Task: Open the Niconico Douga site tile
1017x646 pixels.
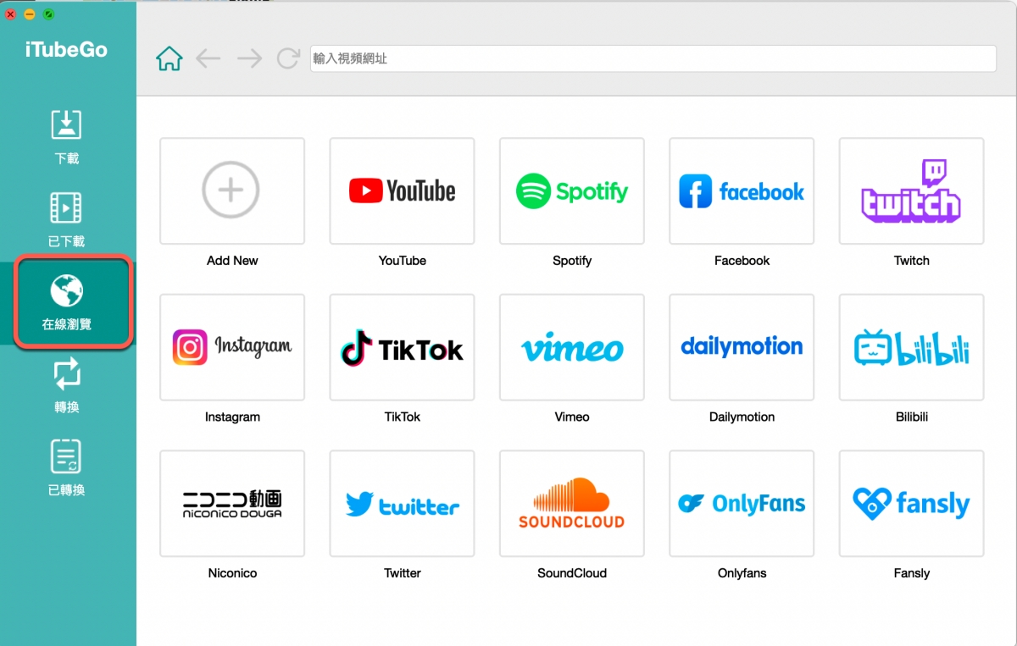Action: pos(232,504)
